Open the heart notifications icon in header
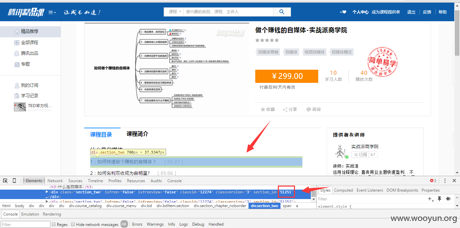 click(343, 12)
